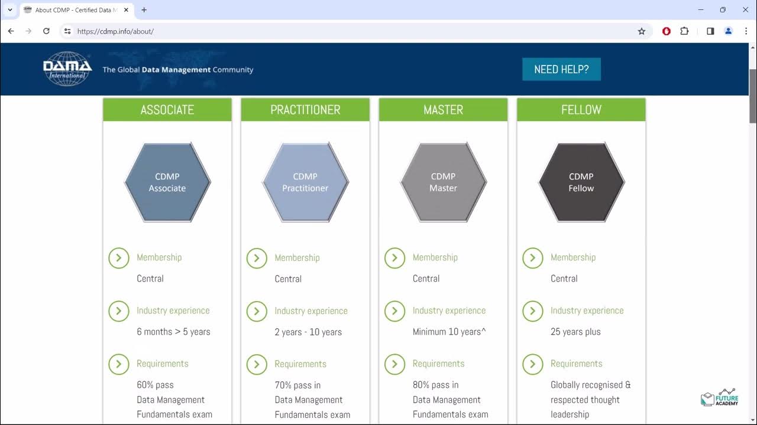This screenshot has height=425, width=757.
Task: Click Associate Membership chevron circle icon
Action: pyautogui.click(x=119, y=258)
